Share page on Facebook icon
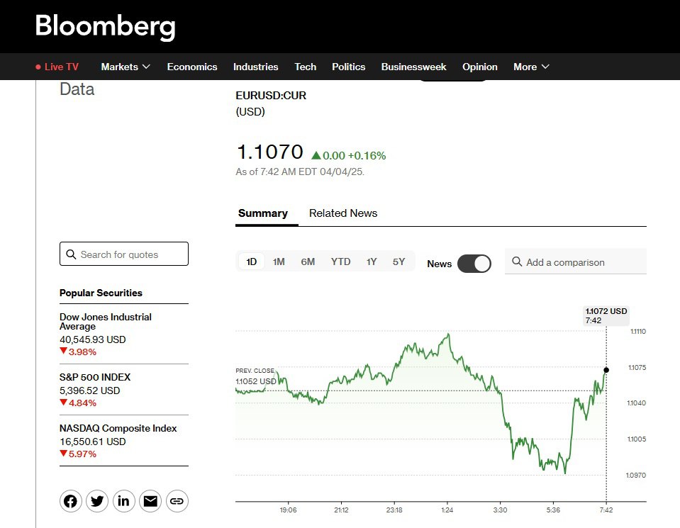 tap(71, 502)
